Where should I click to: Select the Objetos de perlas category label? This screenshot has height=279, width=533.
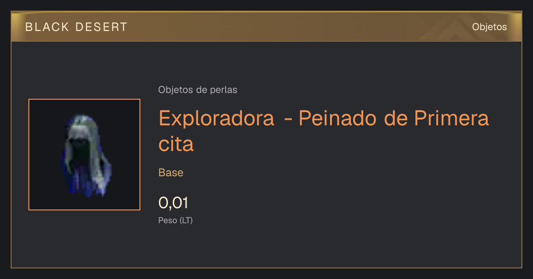click(x=198, y=90)
